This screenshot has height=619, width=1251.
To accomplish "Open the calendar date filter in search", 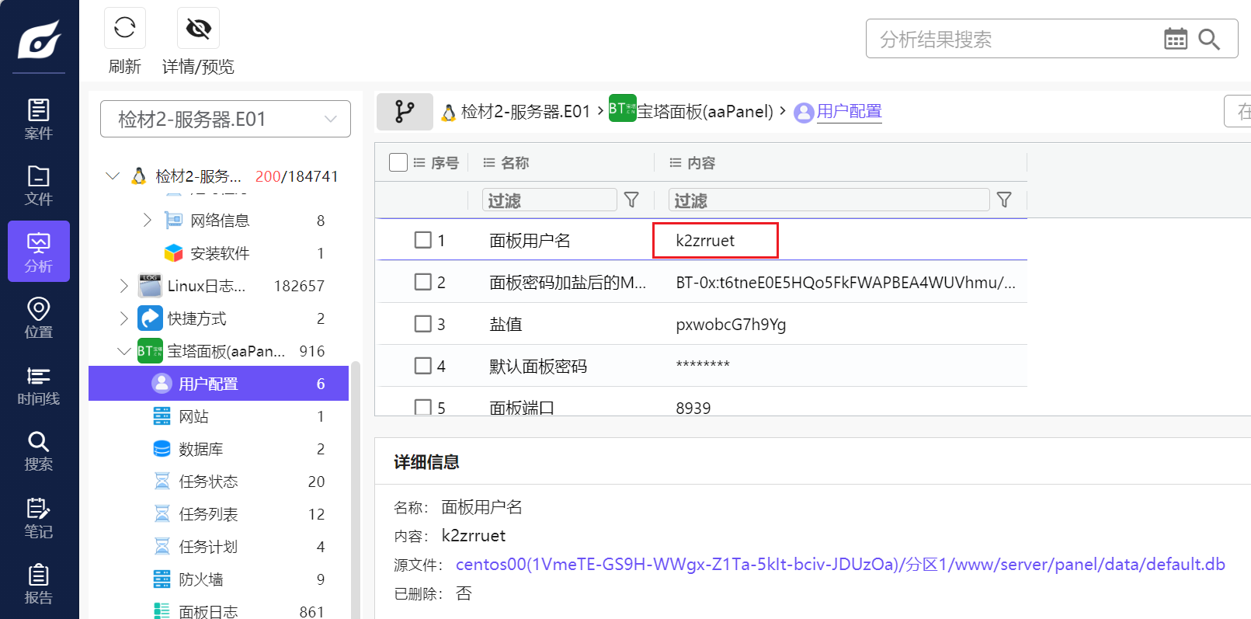I will 1175,39.
